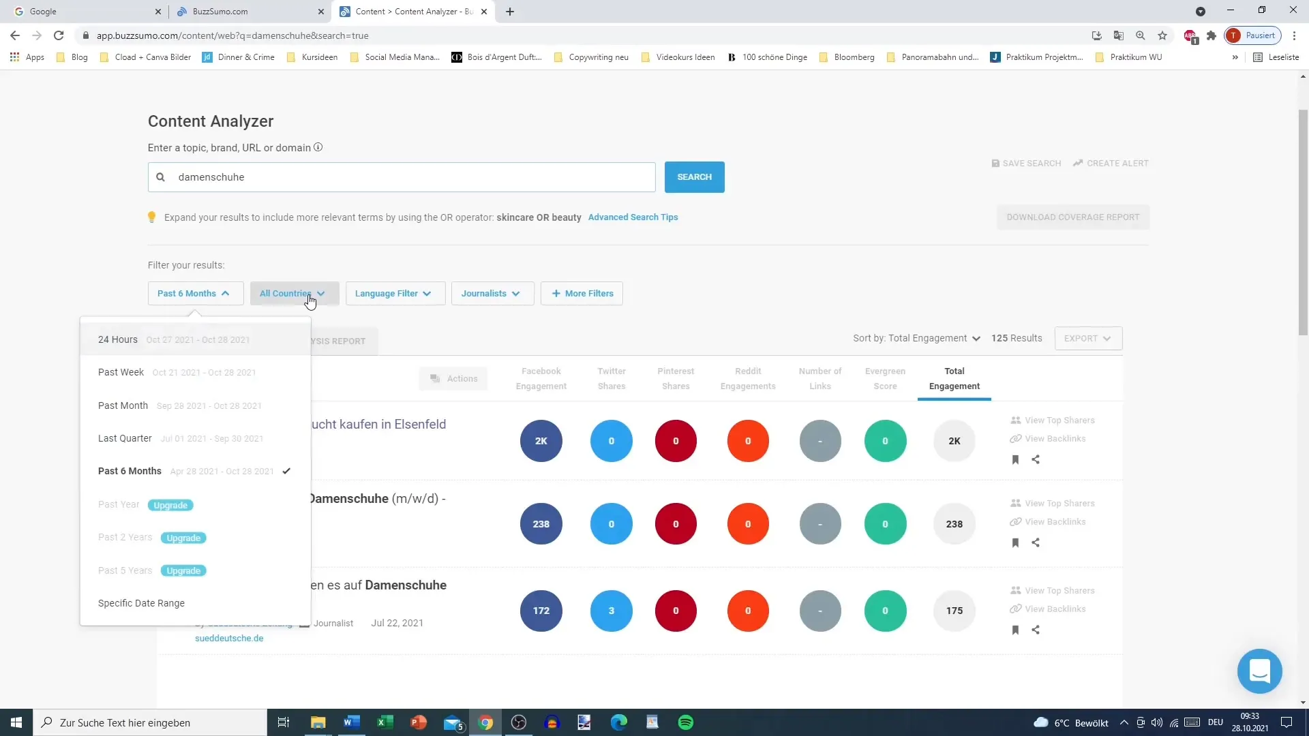
Task: Select the Past Week date option
Action: click(195, 373)
